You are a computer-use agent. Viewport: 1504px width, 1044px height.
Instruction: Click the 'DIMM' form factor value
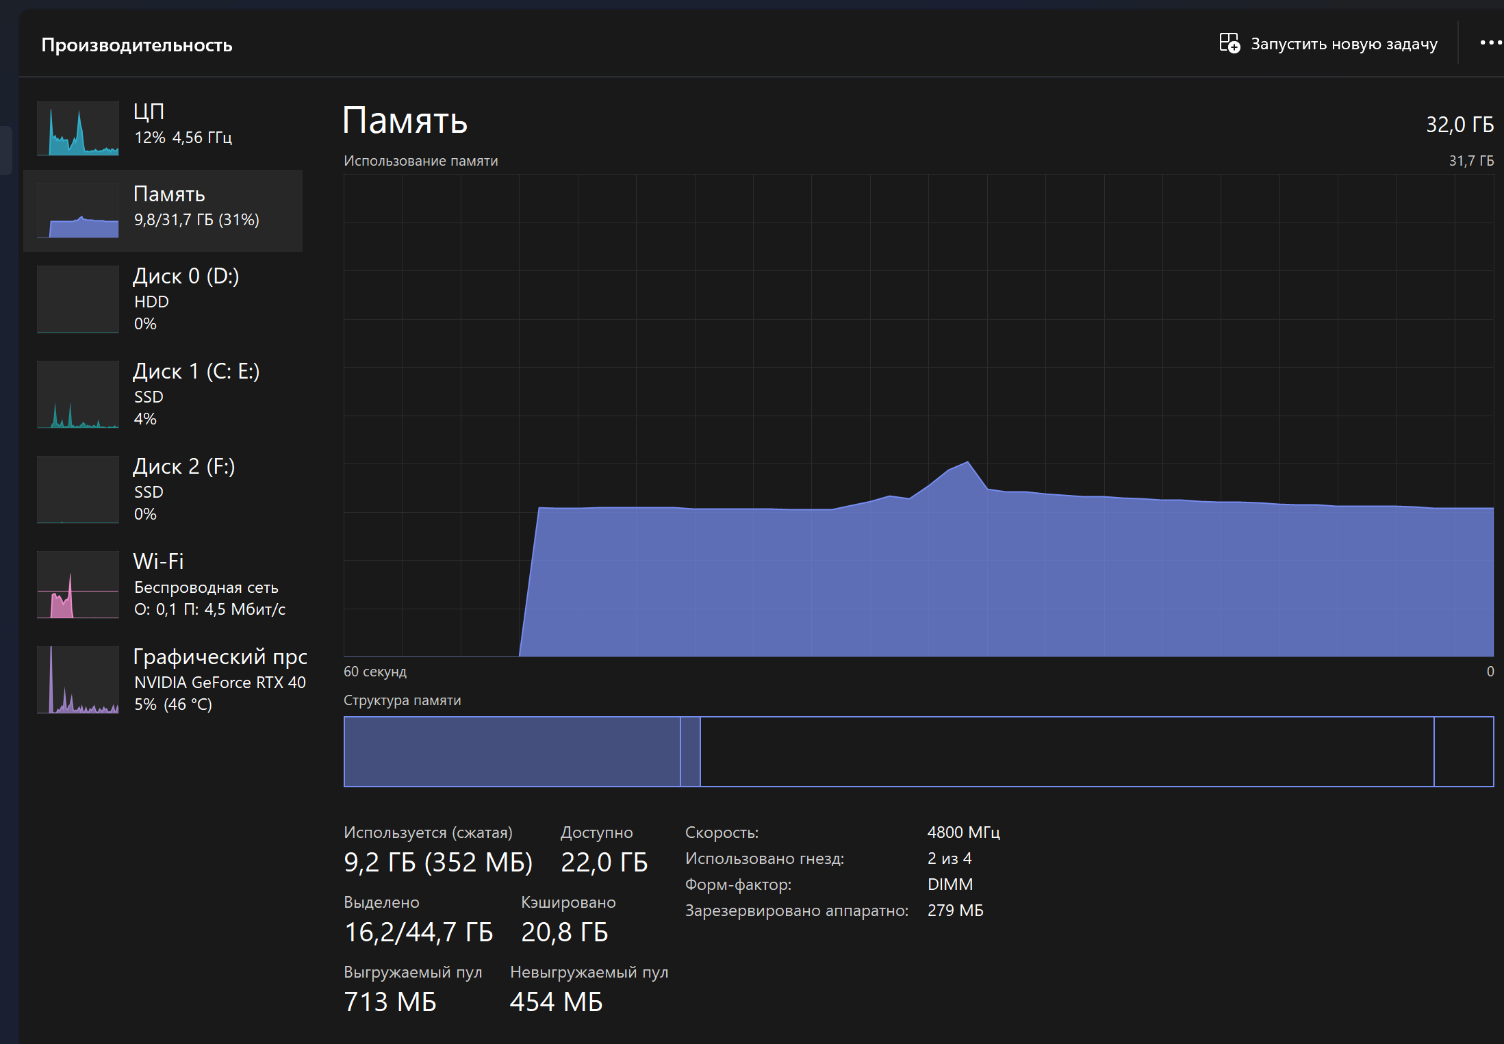click(x=949, y=884)
